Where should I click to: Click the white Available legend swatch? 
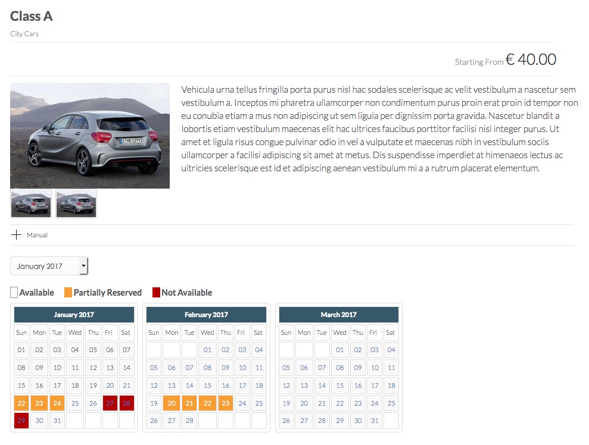click(x=14, y=292)
